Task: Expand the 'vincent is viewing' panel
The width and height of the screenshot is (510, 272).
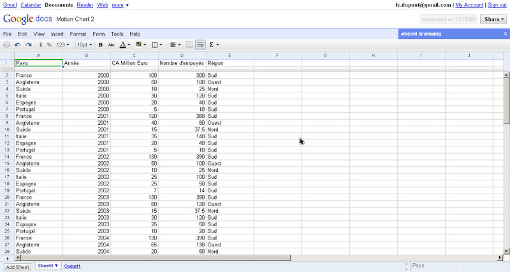Action: click(505, 34)
